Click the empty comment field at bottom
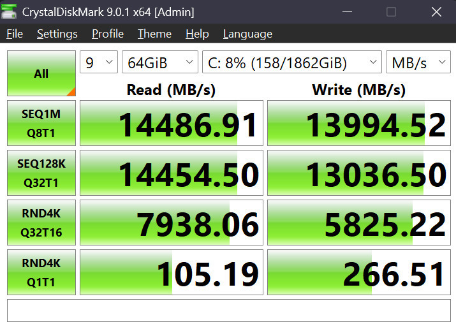456x322 pixels. coord(228,311)
